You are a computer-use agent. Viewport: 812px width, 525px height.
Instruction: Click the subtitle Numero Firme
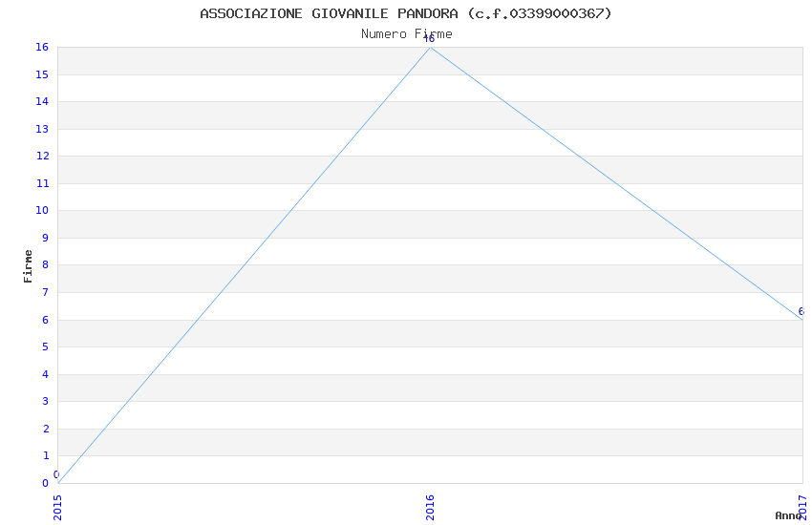[x=407, y=34]
